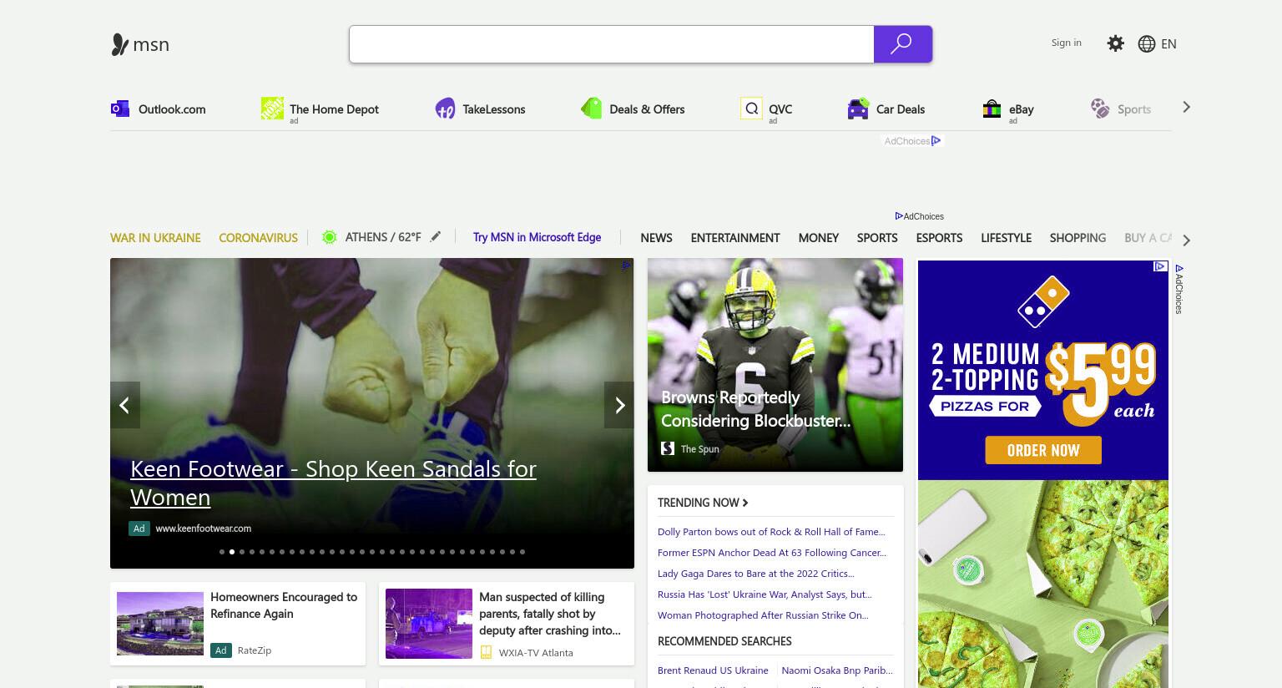The height and width of the screenshot is (688, 1282).
Task: Open Former ESPN Anchor trending story
Action: 772,553
